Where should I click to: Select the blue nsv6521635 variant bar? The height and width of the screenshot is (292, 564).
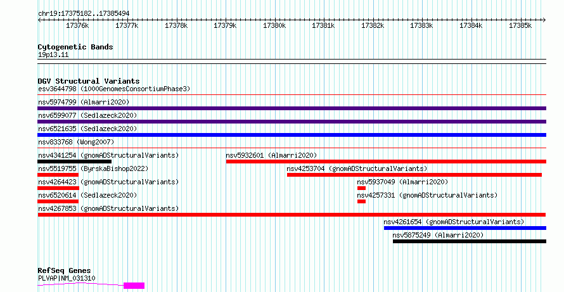pos(292,135)
